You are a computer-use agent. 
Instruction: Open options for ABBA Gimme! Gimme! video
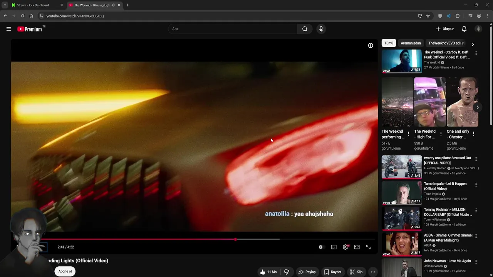(x=476, y=236)
